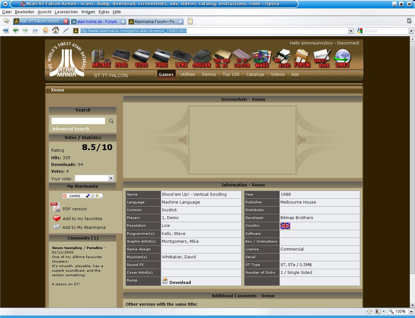Click the Atarimania logo

tap(66, 60)
